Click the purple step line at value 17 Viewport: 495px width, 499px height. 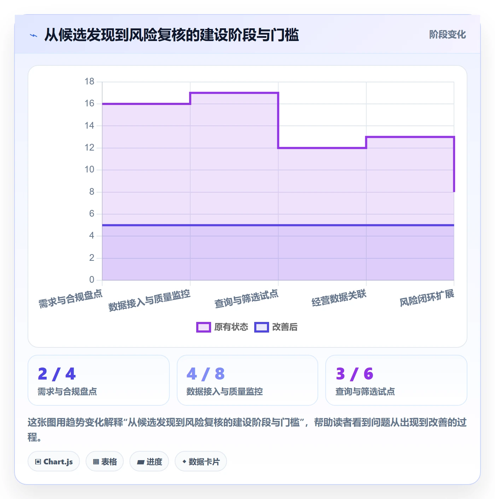(x=234, y=93)
